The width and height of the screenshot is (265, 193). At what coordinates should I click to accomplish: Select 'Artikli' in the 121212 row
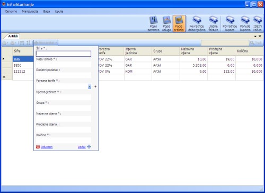166,72
